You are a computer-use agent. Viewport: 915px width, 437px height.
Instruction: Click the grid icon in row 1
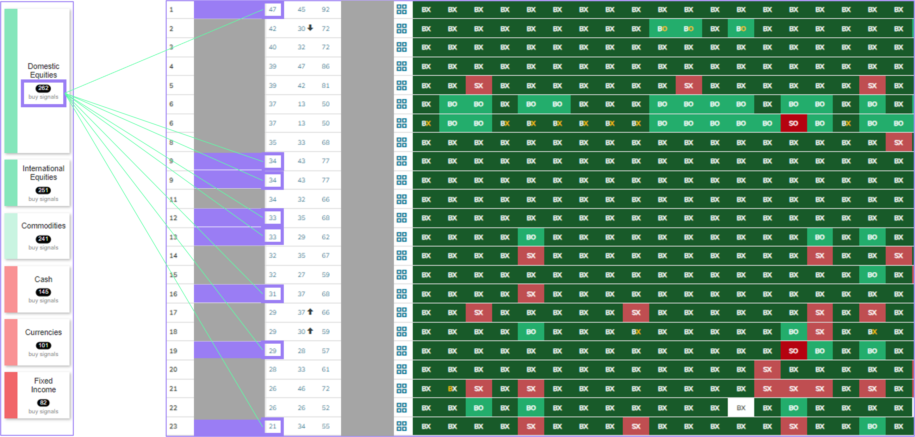(401, 9)
